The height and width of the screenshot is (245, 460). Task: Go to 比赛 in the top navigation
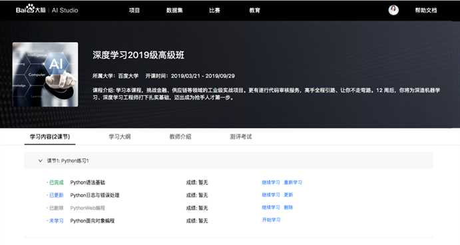pyautogui.click(x=214, y=10)
